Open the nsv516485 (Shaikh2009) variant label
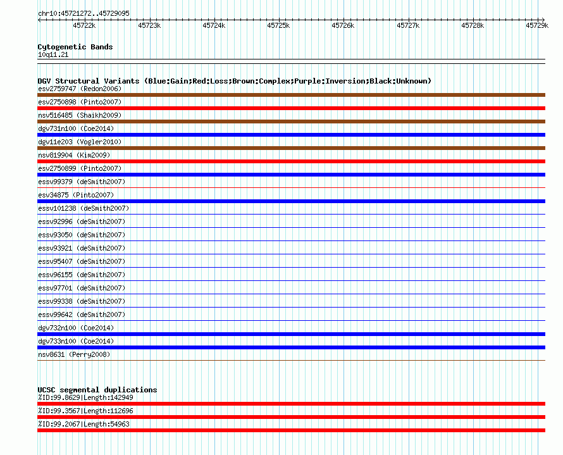 click(x=80, y=115)
